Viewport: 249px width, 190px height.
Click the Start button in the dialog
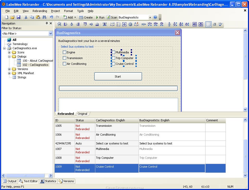118,76
